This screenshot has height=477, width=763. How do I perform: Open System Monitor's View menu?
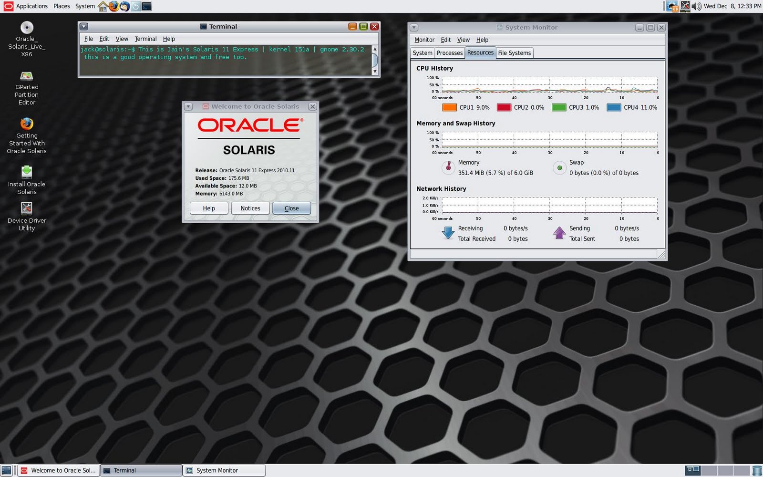tap(464, 40)
